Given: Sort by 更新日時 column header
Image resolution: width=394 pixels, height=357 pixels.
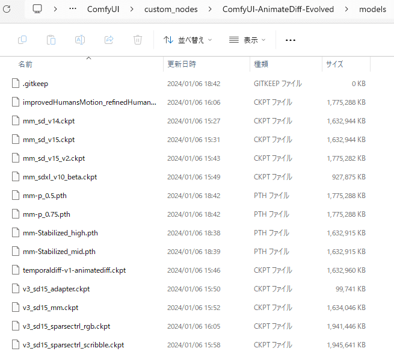Looking at the screenshot, I should pyautogui.click(x=182, y=64).
